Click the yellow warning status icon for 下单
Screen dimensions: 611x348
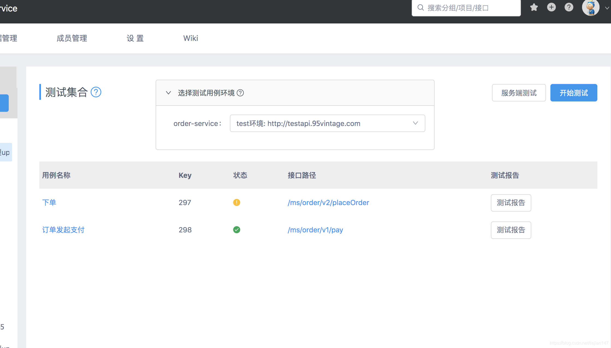click(236, 202)
